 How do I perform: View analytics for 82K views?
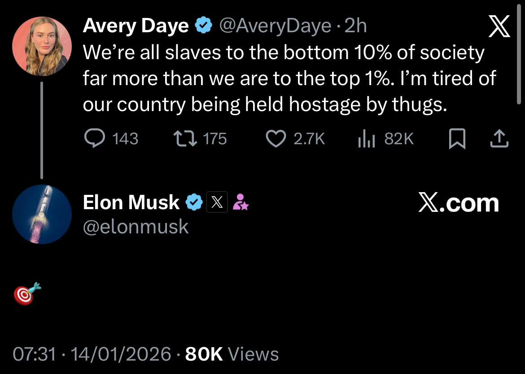tap(386, 139)
